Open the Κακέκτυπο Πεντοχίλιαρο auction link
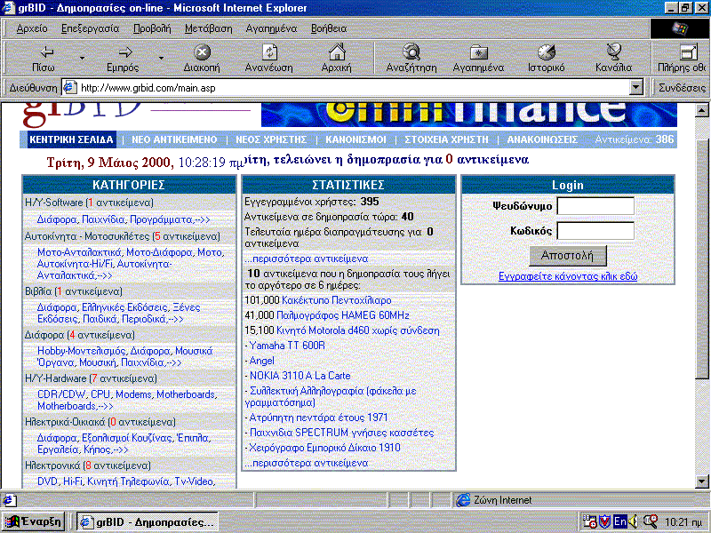The width and height of the screenshot is (711, 533). coord(337,300)
